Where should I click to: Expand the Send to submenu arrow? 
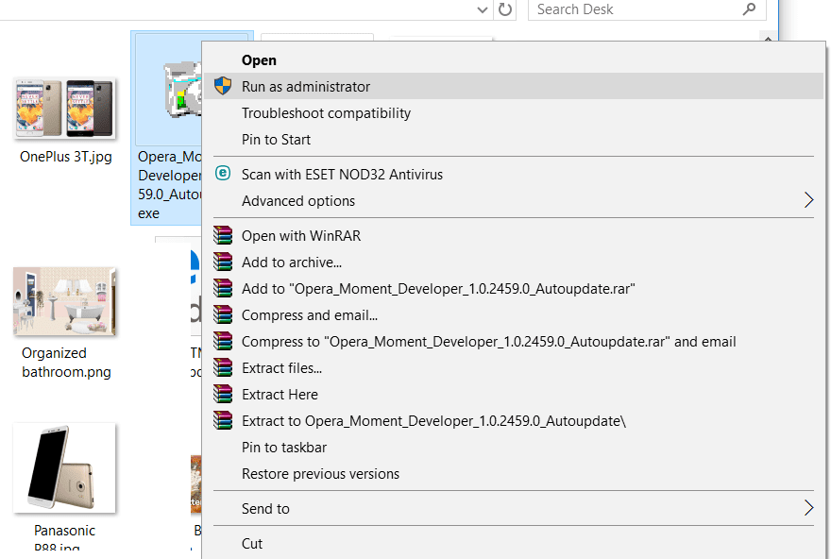coord(808,508)
